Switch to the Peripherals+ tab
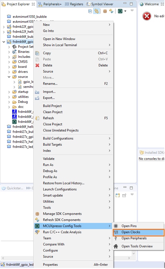Viewport: 165px width, 269px height. tap(50, 4)
